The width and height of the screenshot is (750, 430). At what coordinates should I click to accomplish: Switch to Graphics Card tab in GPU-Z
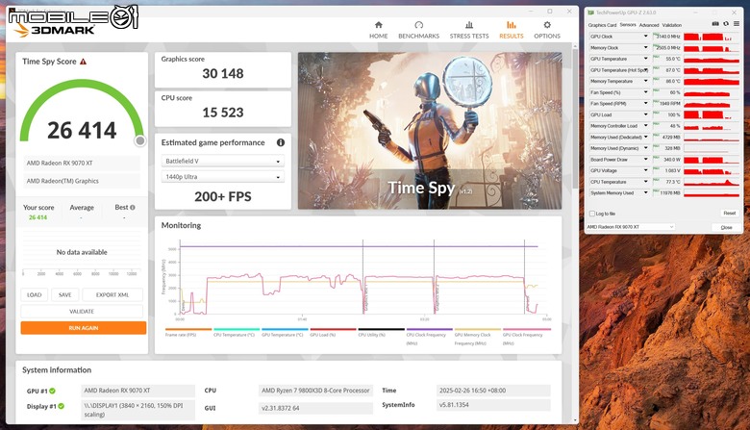point(602,25)
